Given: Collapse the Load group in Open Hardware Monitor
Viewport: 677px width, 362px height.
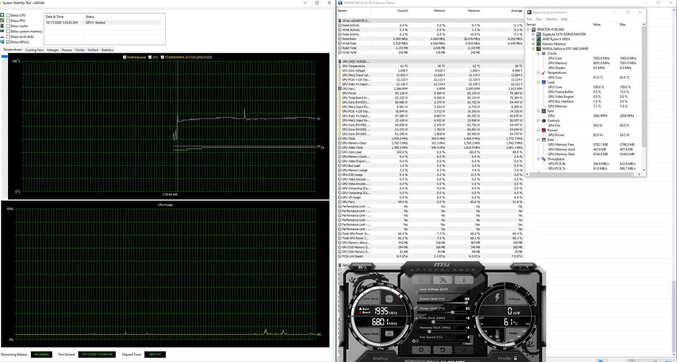Looking at the screenshot, I should coord(538,82).
